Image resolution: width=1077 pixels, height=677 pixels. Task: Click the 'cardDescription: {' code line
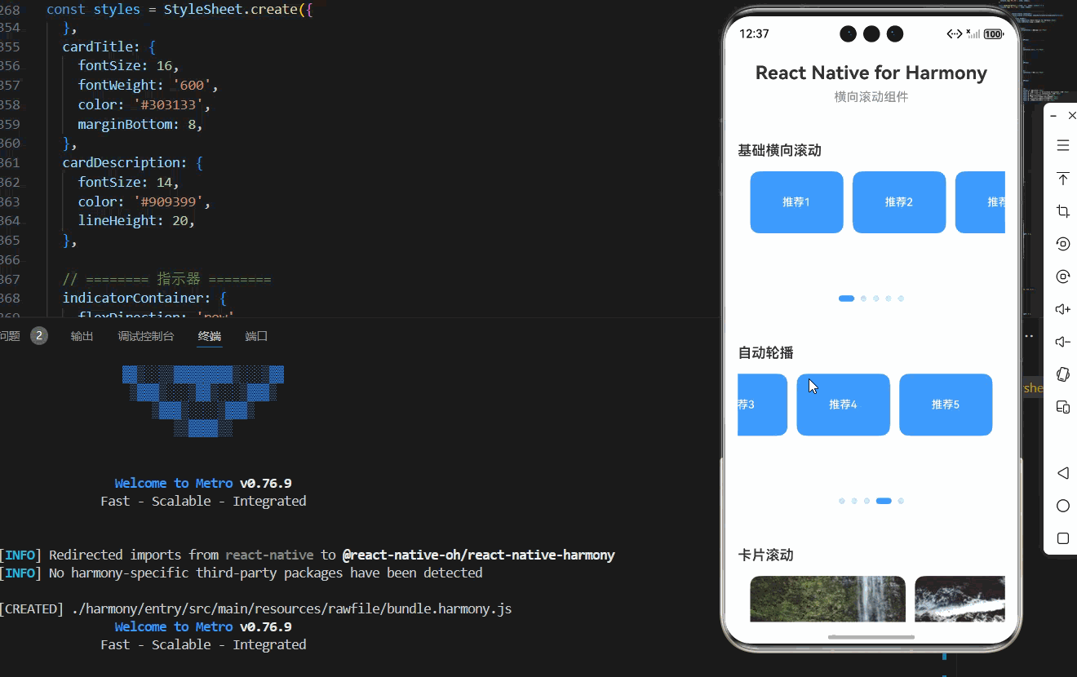pos(132,162)
